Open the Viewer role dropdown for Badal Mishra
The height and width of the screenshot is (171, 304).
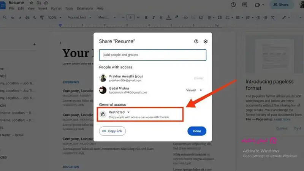pyautogui.click(x=194, y=90)
